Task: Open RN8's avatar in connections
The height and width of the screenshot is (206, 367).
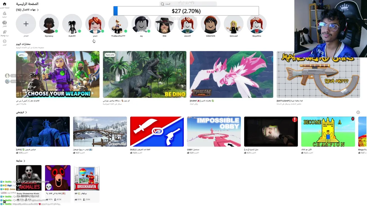Action: coord(164,24)
